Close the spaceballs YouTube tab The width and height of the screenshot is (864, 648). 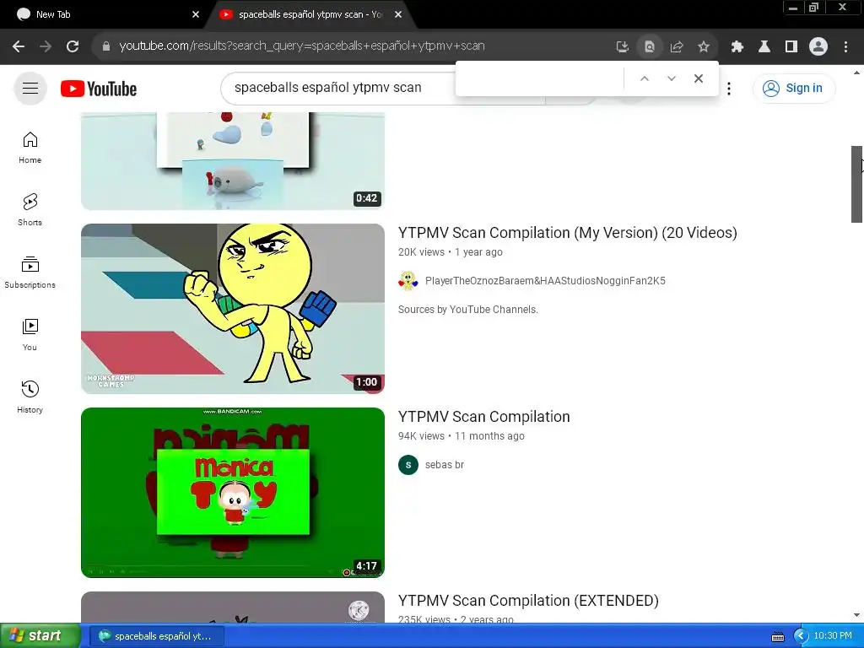pyautogui.click(x=398, y=14)
